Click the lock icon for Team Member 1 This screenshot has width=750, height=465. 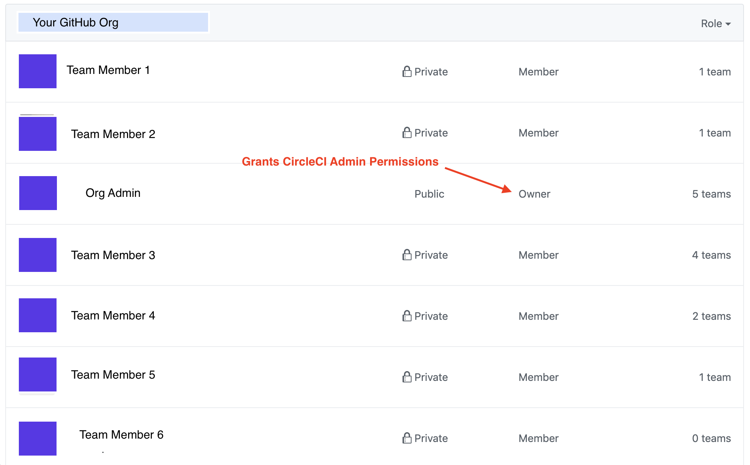point(407,71)
